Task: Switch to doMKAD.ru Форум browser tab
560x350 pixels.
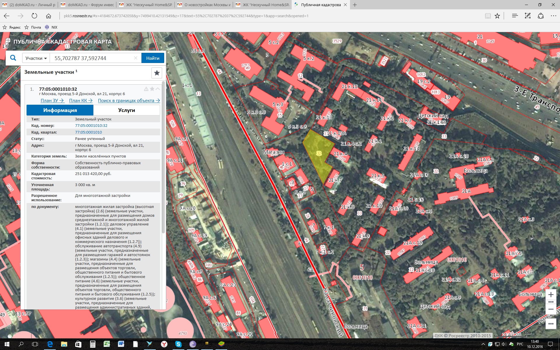Action: pos(87,5)
